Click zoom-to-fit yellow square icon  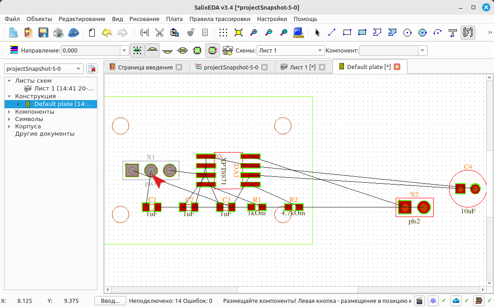238,32
